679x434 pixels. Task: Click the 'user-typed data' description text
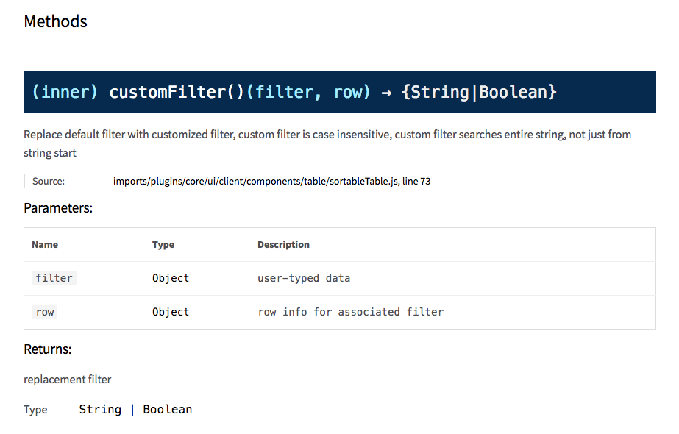coord(304,278)
